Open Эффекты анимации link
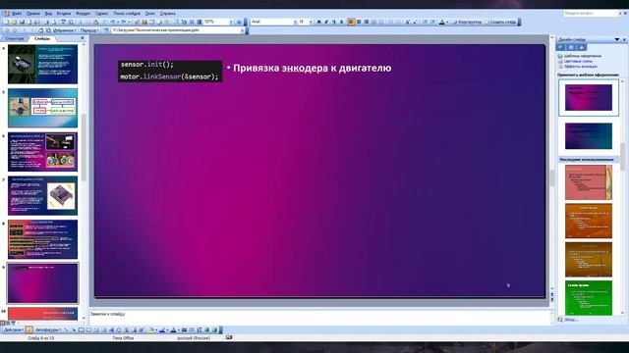The width and height of the screenshot is (629, 353). click(x=581, y=67)
